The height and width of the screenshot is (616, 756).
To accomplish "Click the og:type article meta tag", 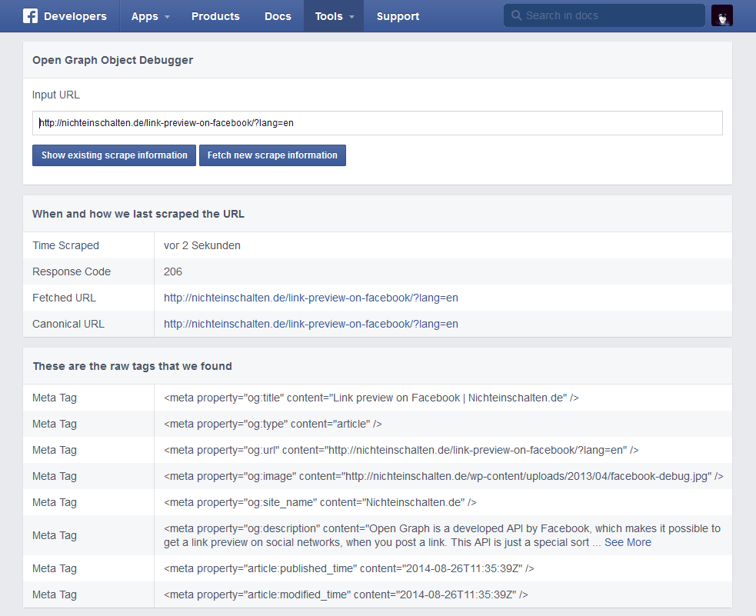I will tap(273, 424).
